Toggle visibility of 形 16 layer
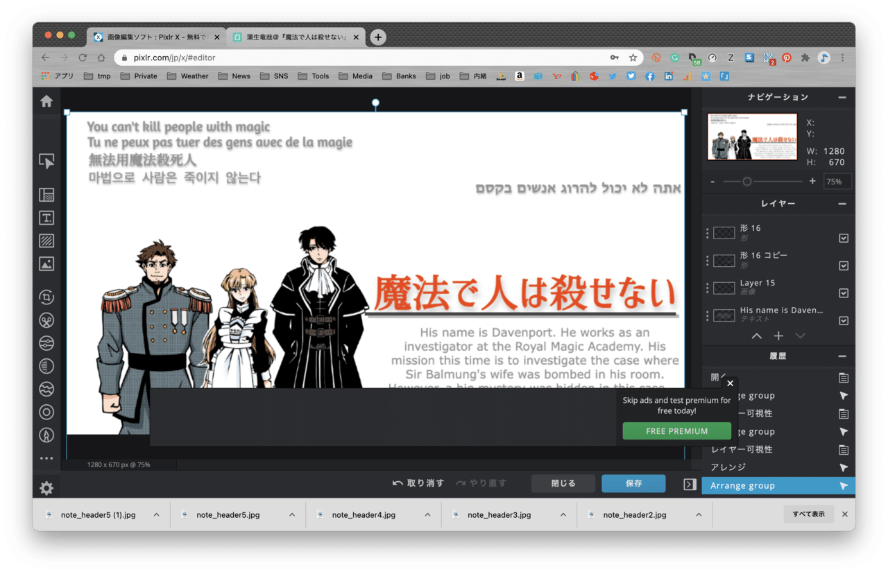 [844, 238]
